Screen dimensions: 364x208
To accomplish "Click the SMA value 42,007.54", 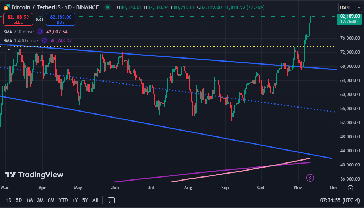I will coord(57,32).
